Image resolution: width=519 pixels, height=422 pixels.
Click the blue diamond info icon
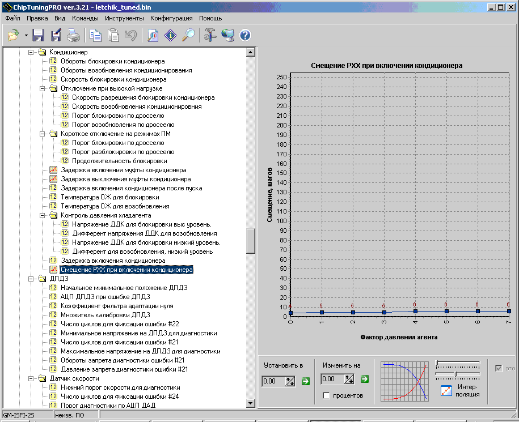point(170,36)
